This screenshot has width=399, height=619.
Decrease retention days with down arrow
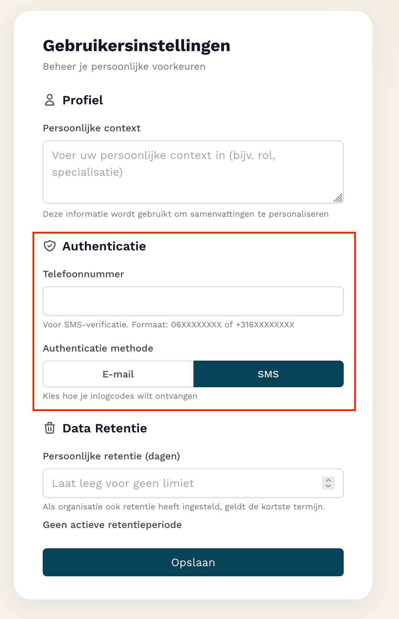coord(328,486)
